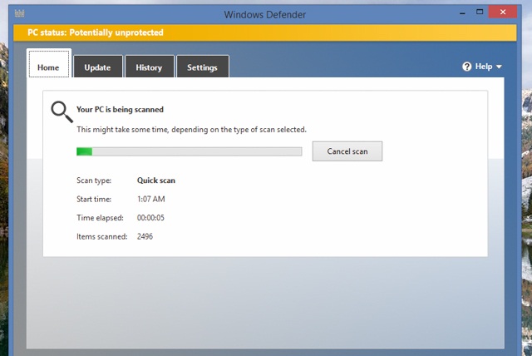Click the Windows Defender title bar text

tap(265, 14)
